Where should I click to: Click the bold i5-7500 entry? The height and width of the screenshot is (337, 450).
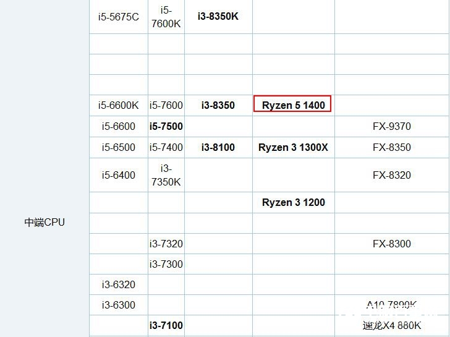tap(166, 126)
